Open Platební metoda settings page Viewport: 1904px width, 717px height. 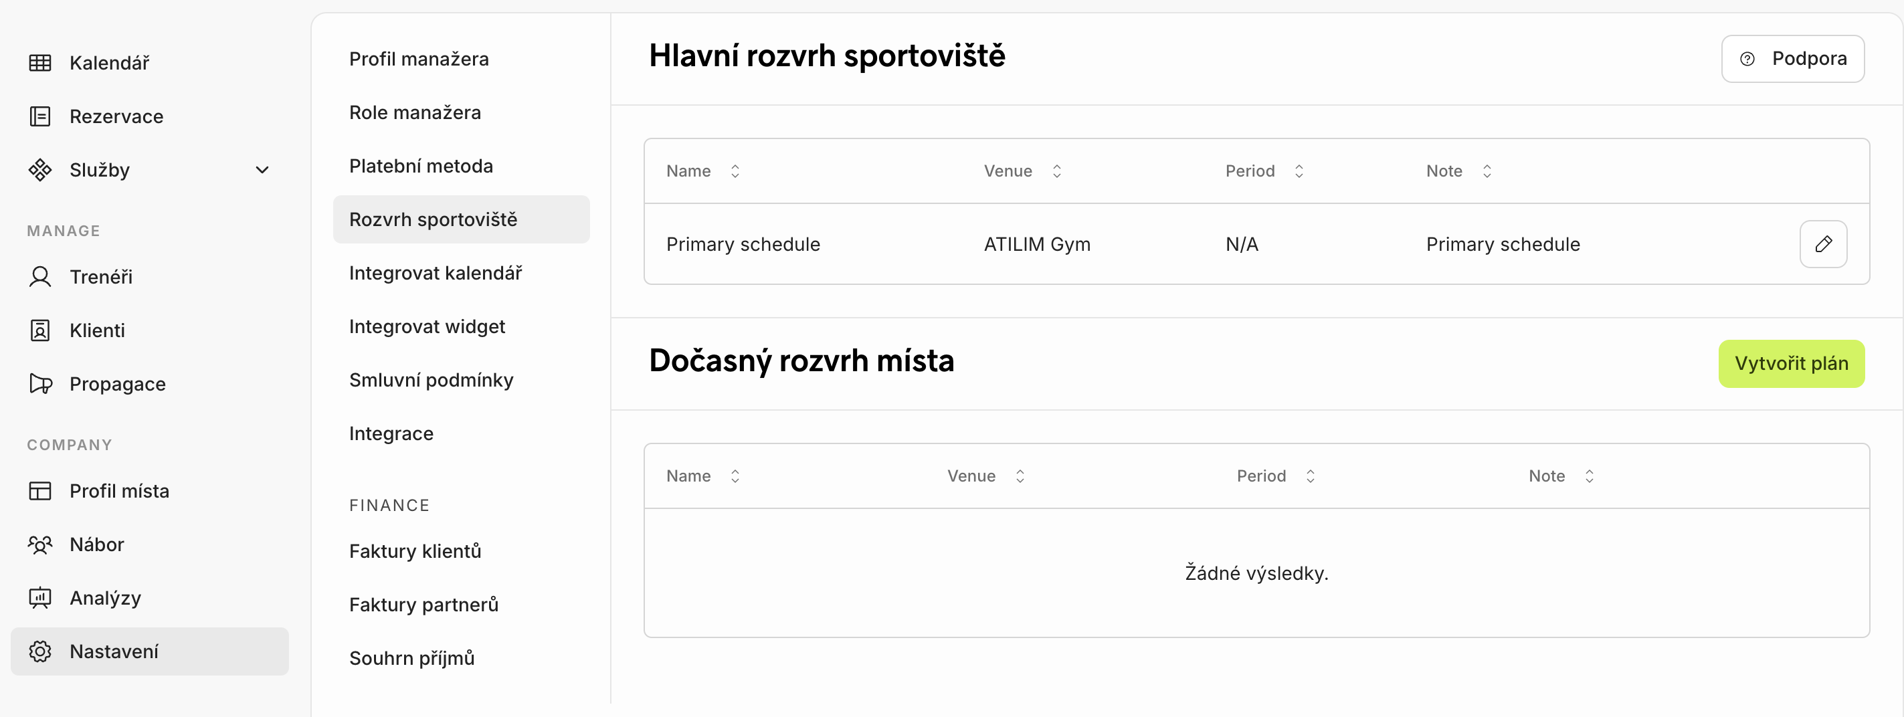click(x=421, y=166)
